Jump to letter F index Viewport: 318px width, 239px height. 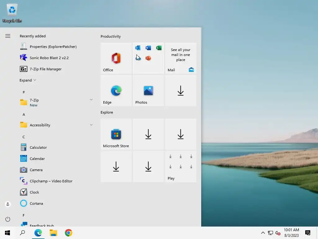tap(24, 215)
